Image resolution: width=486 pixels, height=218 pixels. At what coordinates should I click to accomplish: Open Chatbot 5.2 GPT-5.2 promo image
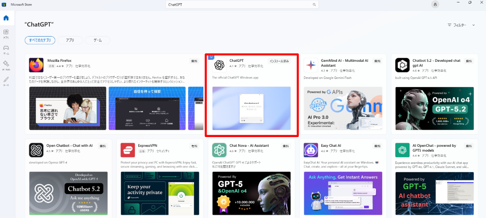435,108
